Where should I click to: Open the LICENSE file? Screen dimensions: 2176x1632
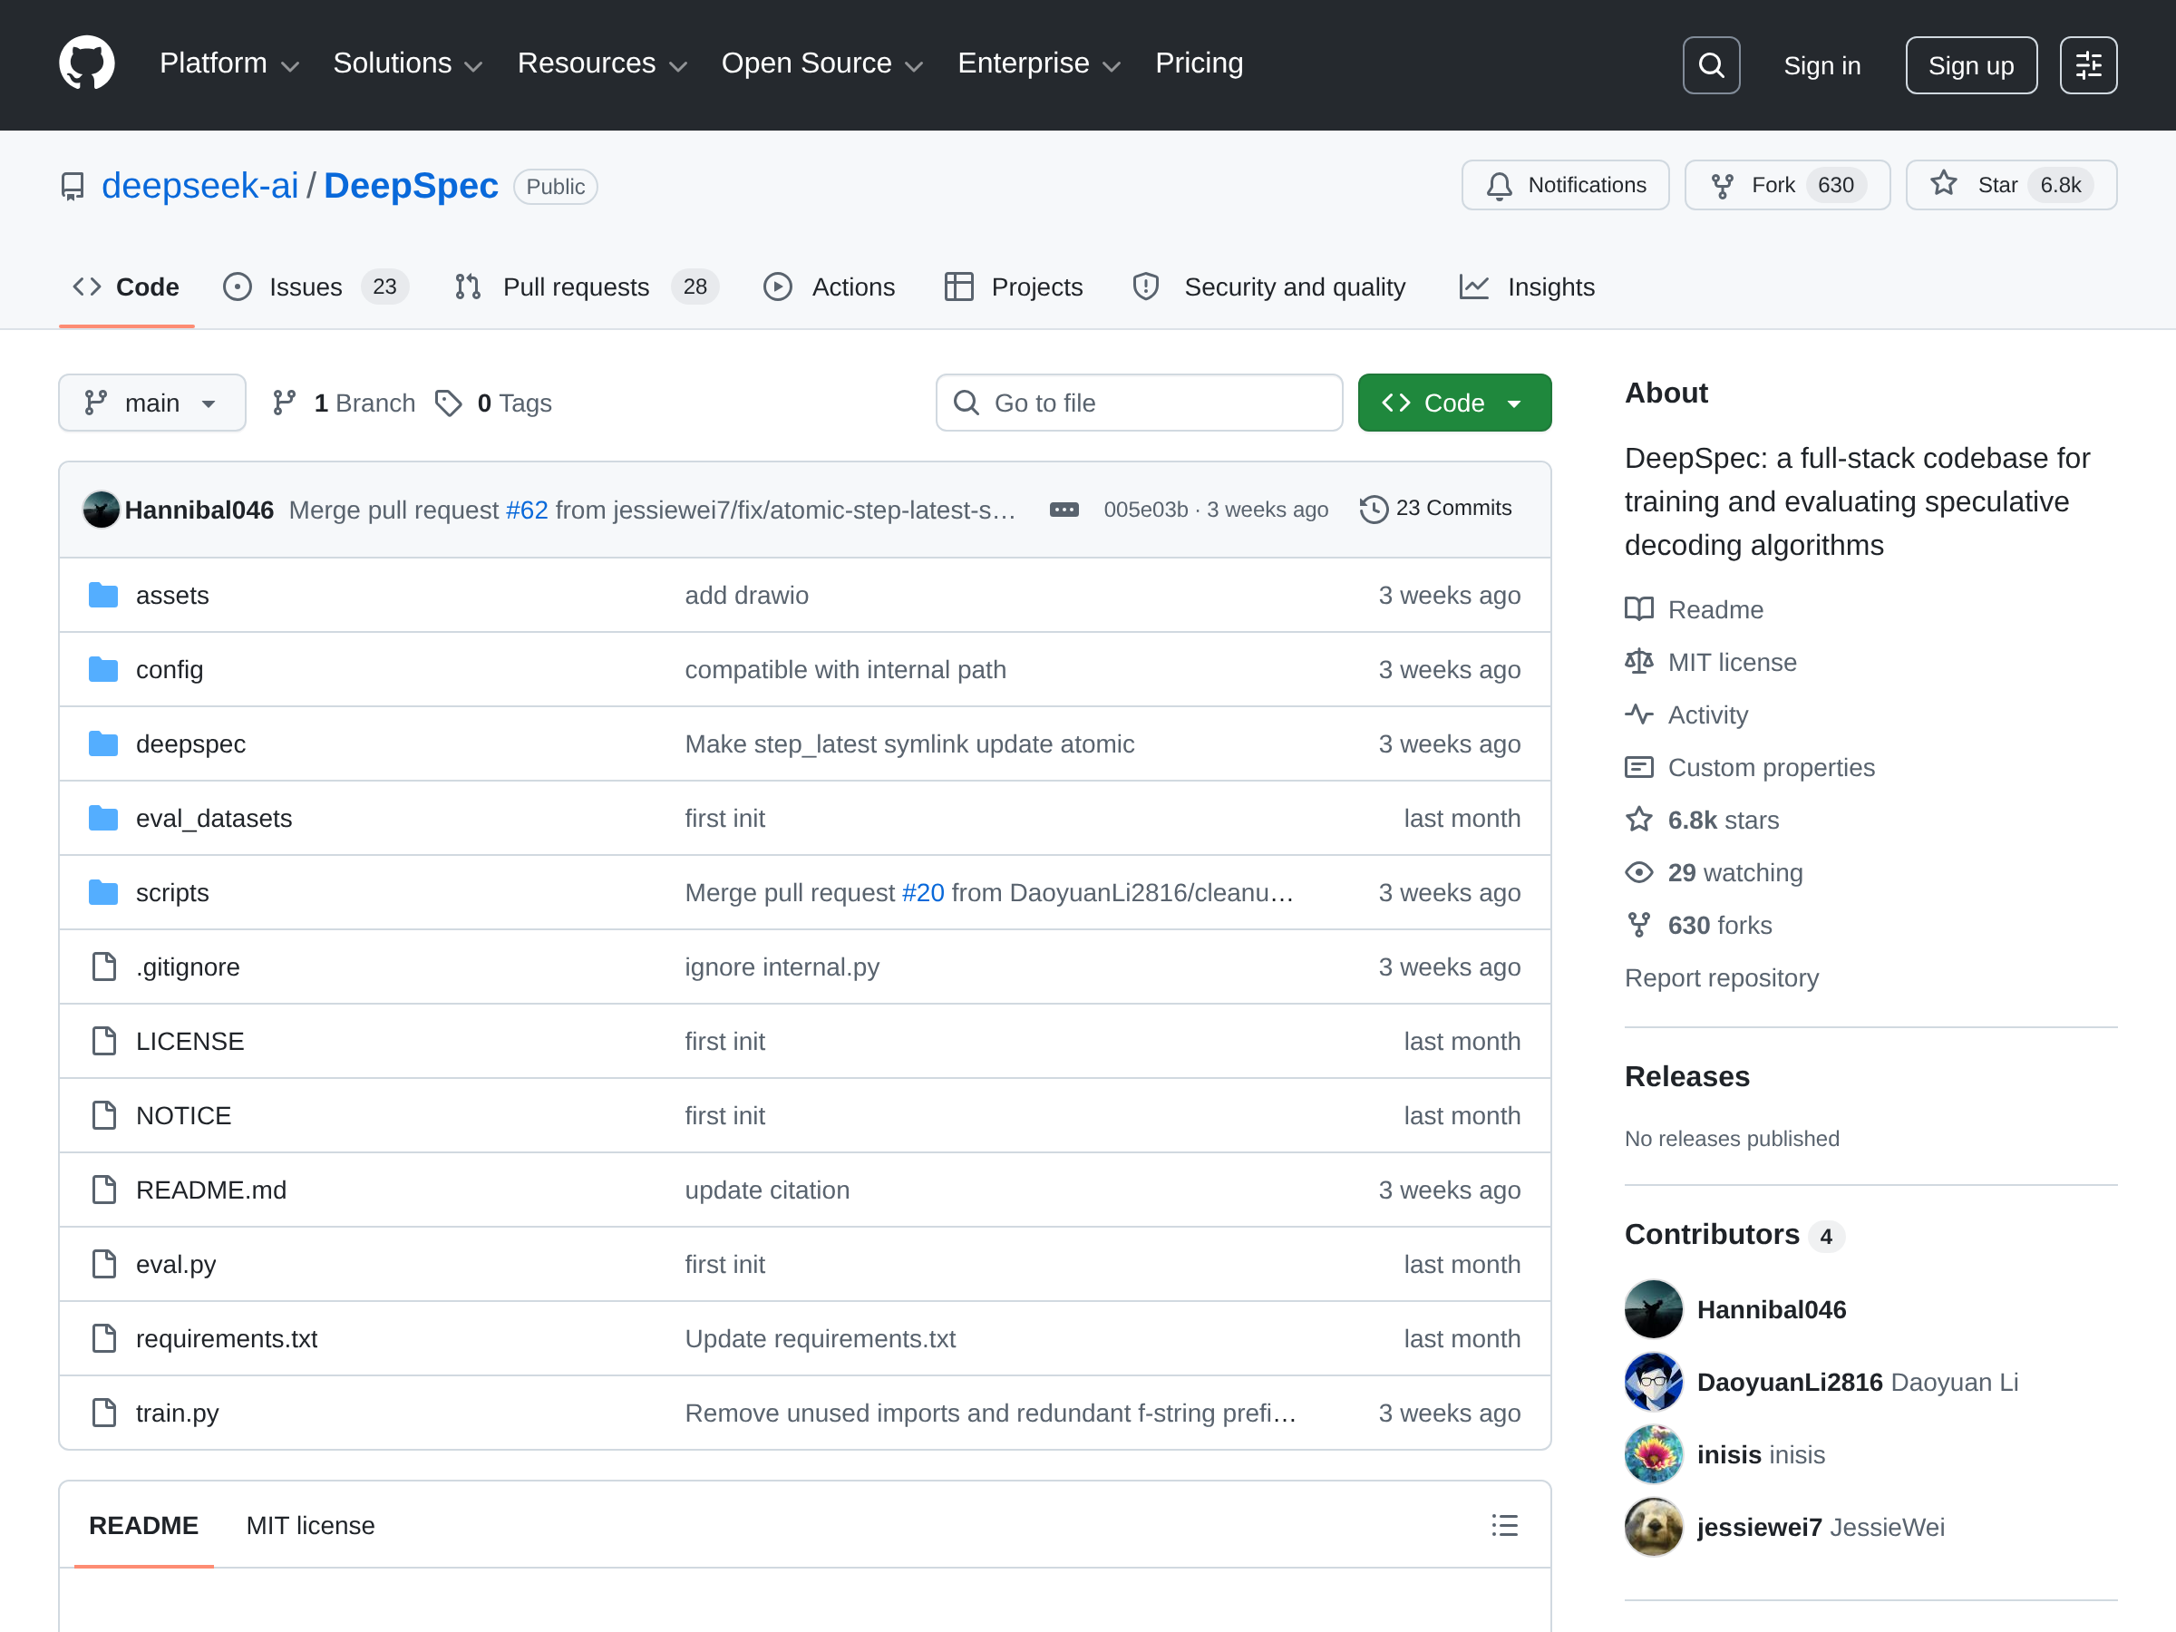tap(189, 1042)
